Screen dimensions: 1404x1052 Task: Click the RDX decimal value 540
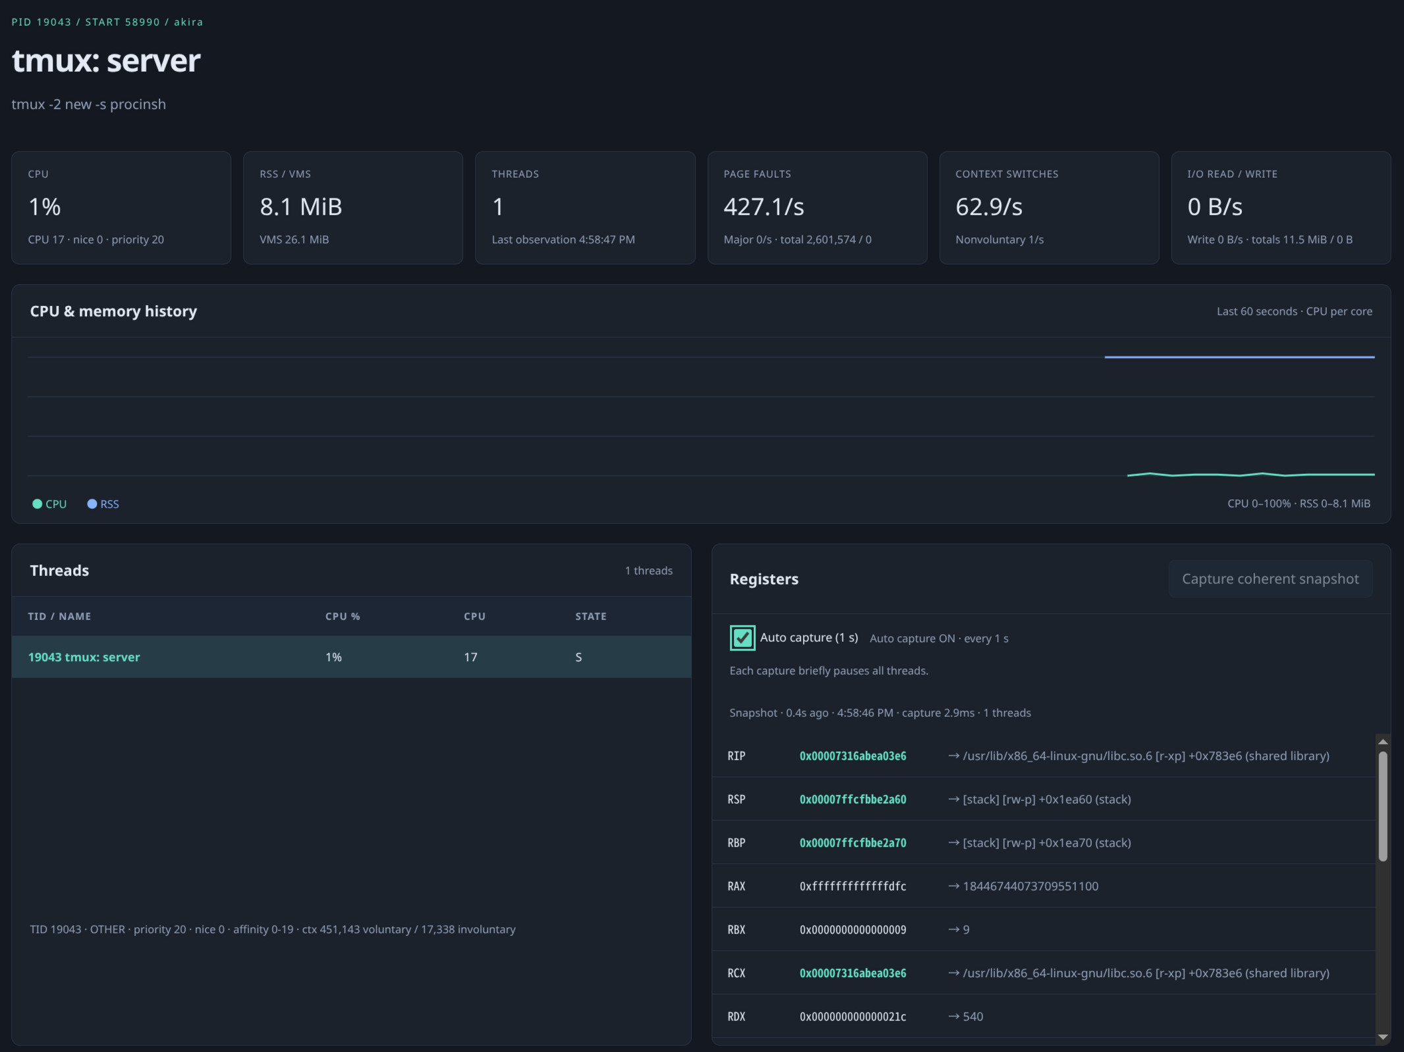coord(965,1016)
